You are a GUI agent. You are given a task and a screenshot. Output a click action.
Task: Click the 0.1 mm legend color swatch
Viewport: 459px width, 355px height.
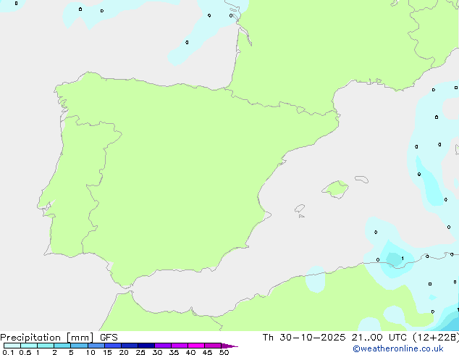[12, 346]
